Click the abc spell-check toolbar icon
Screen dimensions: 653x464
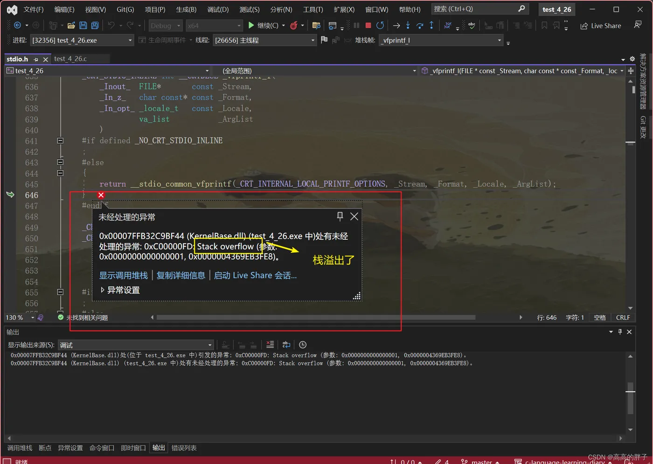click(472, 25)
